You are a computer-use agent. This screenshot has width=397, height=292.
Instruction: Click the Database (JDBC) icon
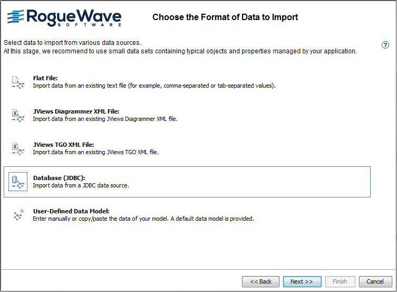18,182
